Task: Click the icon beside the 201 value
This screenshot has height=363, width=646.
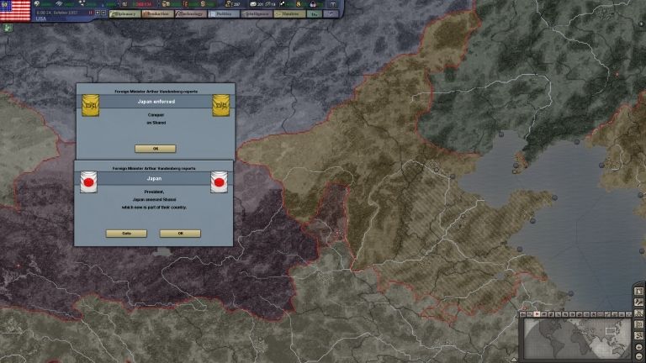Action: click(253, 4)
